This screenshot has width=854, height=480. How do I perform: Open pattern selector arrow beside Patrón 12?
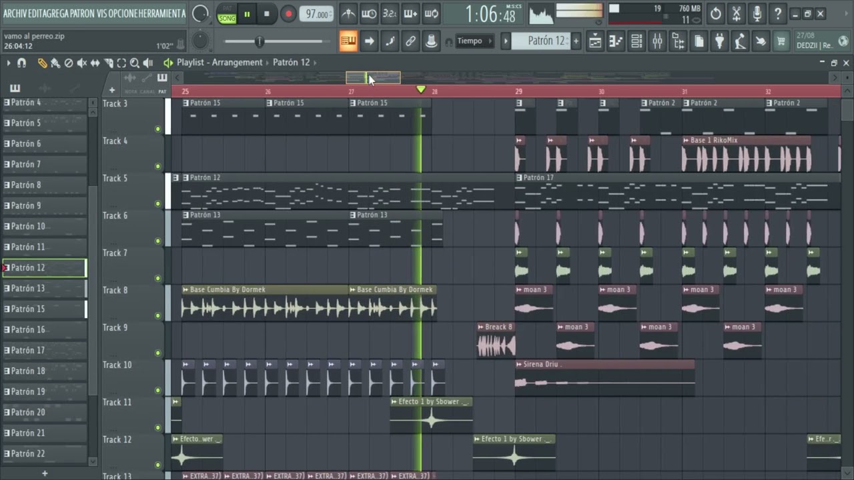click(506, 41)
